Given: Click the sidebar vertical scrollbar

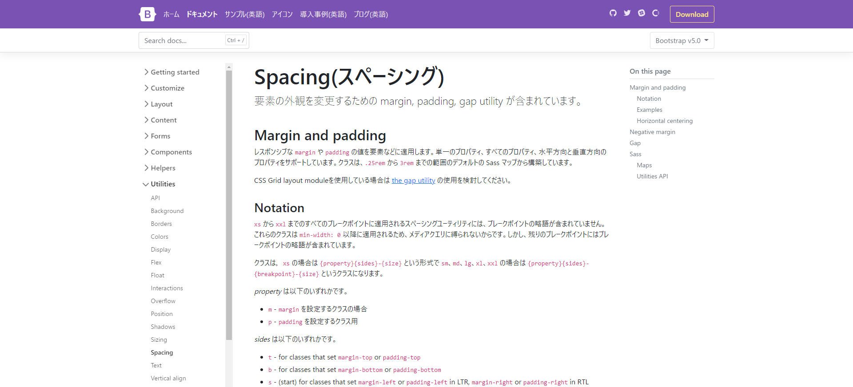Looking at the screenshot, I should coord(229,204).
